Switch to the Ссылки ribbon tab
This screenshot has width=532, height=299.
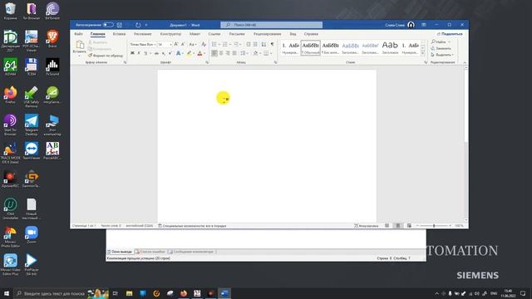pos(214,34)
